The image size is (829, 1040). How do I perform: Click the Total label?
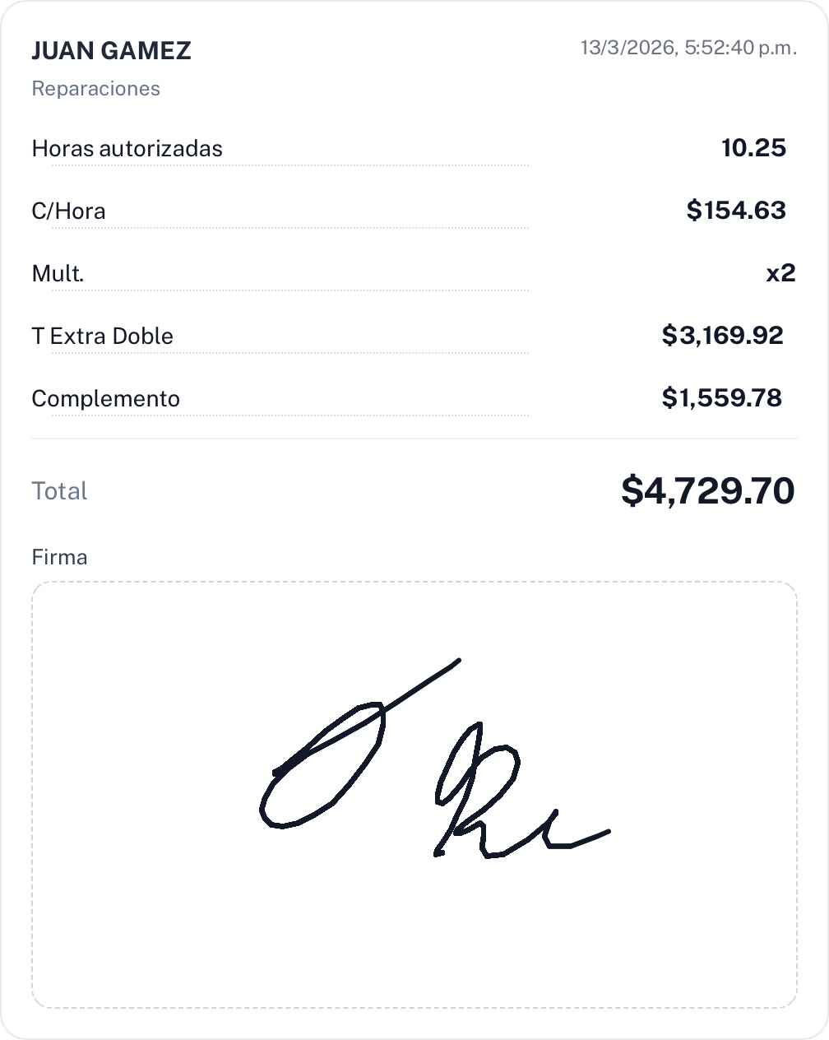pos(59,491)
